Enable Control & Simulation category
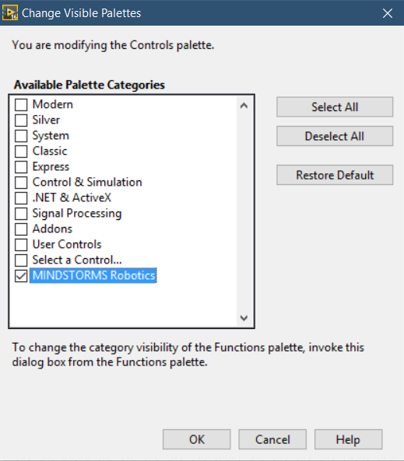Viewport: 404px width, 461px height. click(x=21, y=183)
